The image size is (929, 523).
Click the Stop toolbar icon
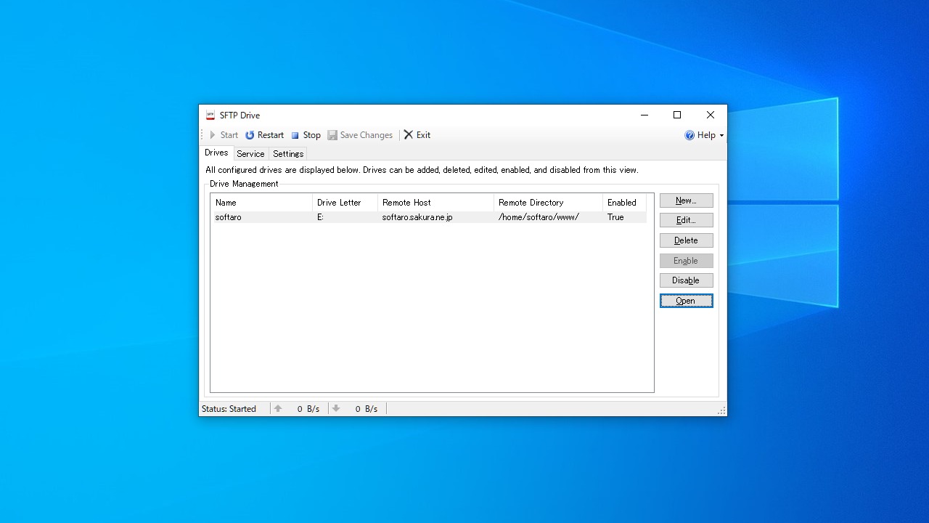[x=295, y=136]
